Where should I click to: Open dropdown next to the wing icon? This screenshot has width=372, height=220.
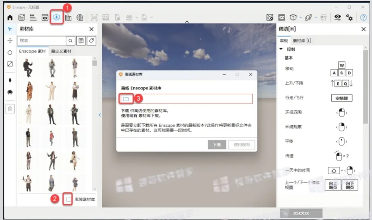tap(316, 17)
